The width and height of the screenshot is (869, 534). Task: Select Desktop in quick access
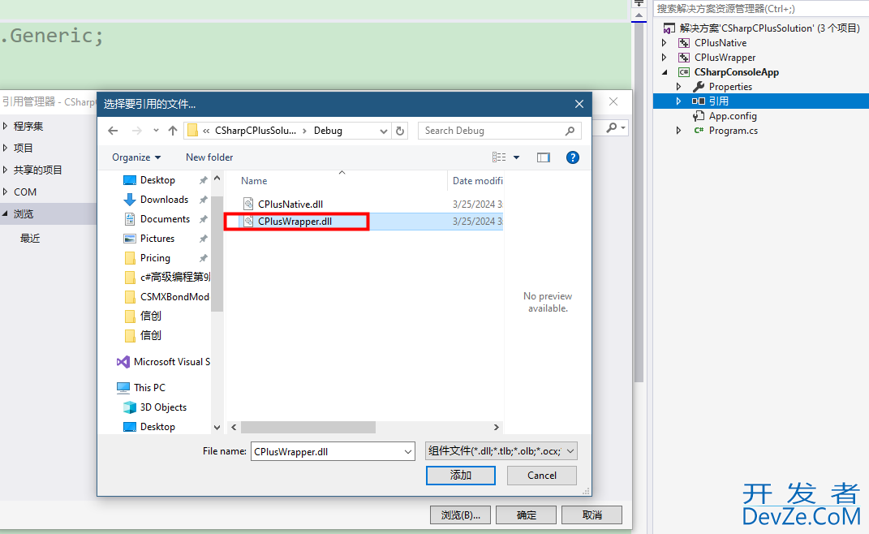tap(157, 180)
